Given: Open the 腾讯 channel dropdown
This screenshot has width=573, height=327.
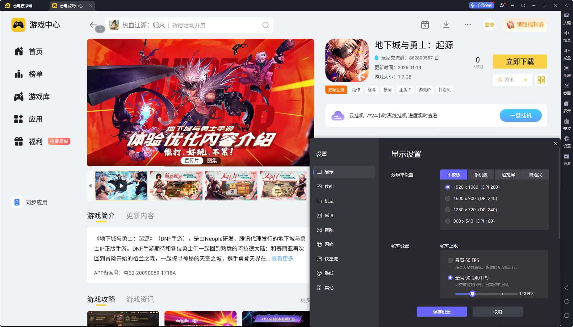Looking at the screenshot, I should point(512,80).
